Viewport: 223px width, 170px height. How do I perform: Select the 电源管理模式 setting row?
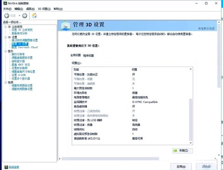[x=131, y=98]
